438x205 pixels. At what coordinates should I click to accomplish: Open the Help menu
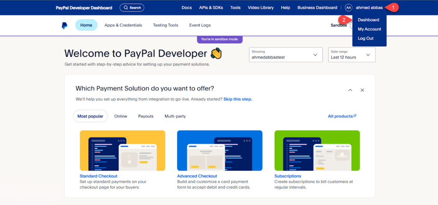285,8
